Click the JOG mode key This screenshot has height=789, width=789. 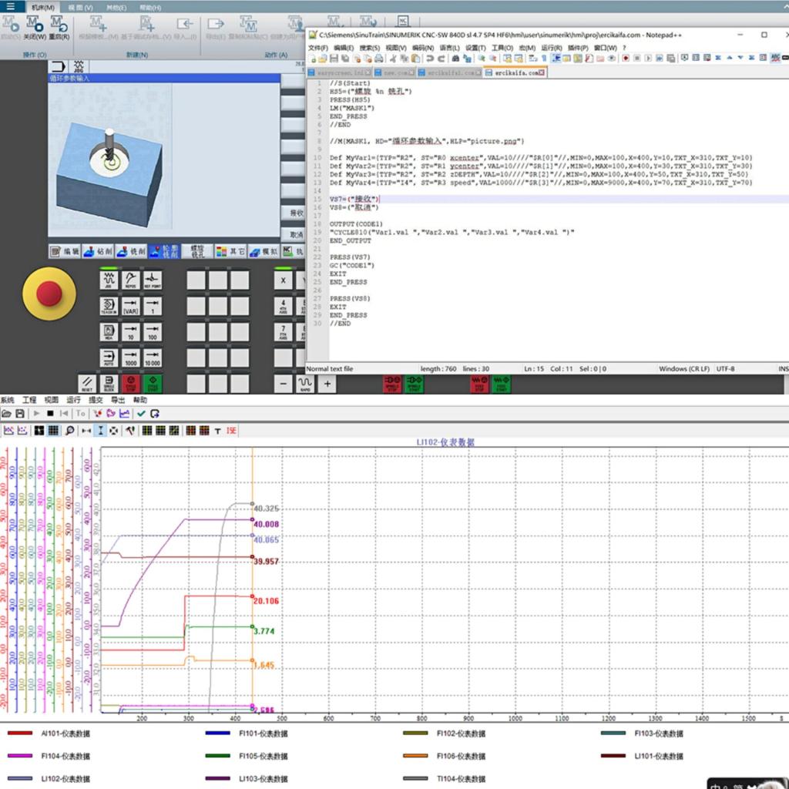pos(109,280)
